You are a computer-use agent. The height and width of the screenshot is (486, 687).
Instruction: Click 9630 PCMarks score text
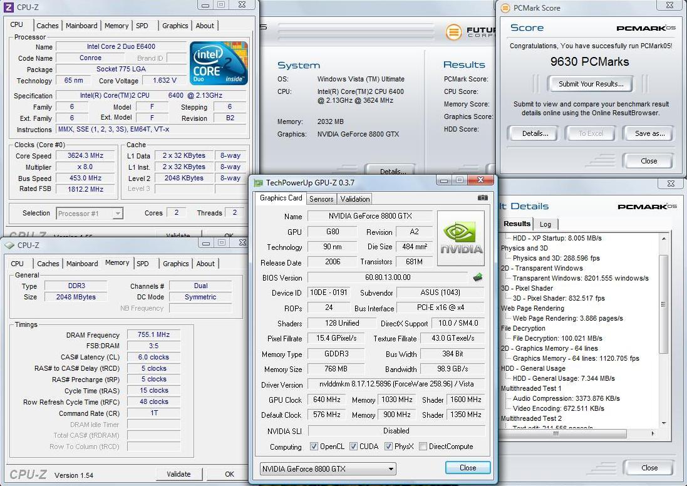(590, 61)
